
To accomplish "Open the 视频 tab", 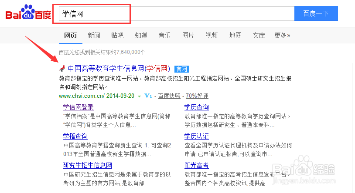I will (x=212, y=35).
